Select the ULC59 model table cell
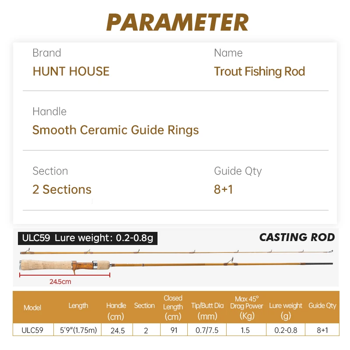This screenshot has width=350, height=350. tap(32, 330)
